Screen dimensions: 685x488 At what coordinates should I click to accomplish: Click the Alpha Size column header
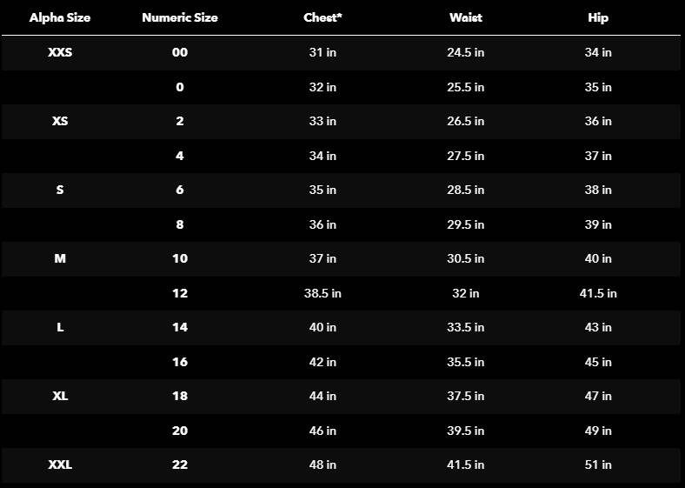click(60, 17)
